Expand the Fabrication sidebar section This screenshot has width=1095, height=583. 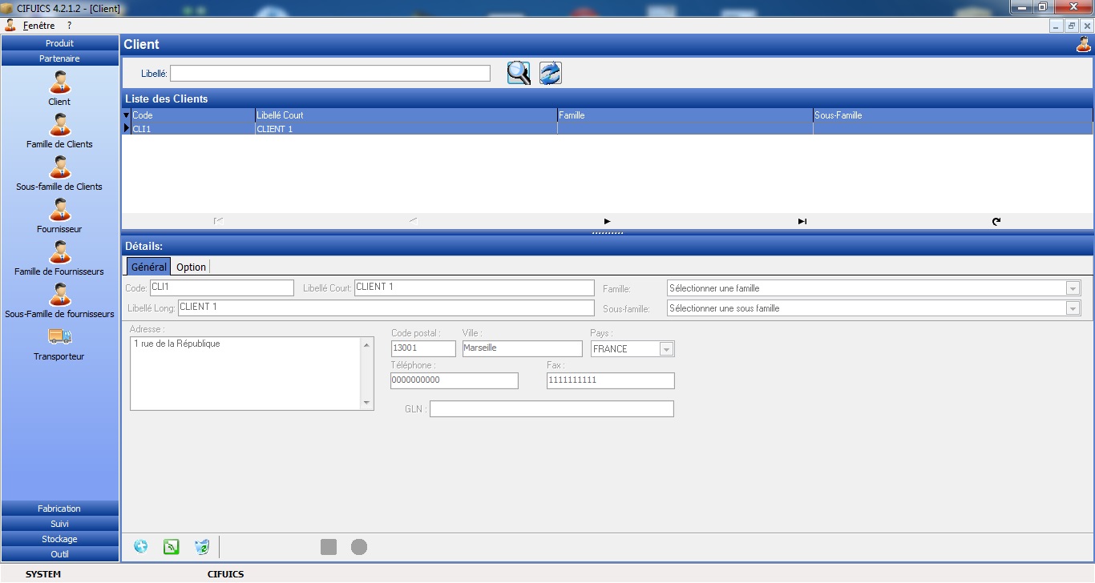[59, 509]
